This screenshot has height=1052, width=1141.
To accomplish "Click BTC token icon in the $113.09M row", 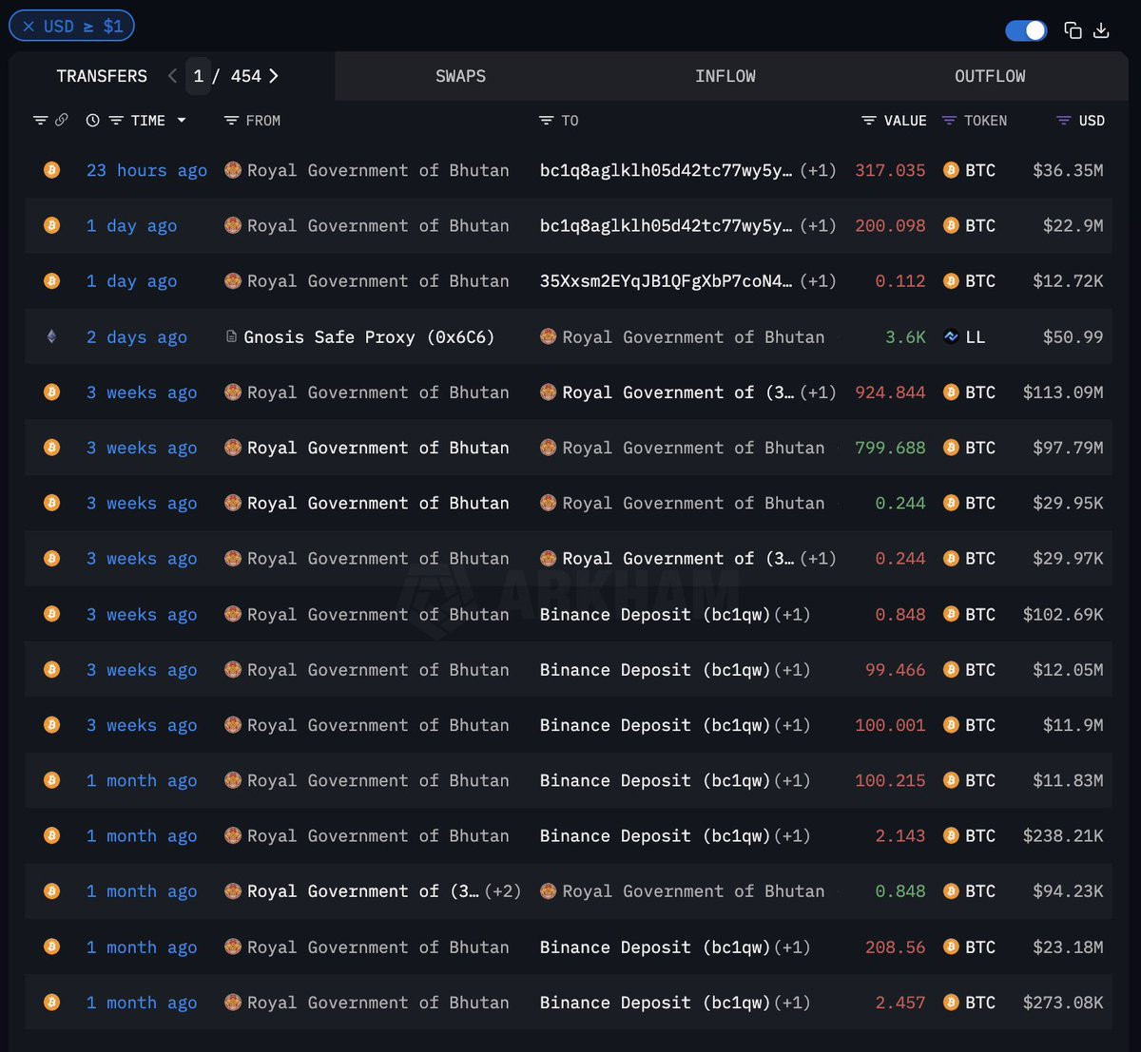I will 951,392.
